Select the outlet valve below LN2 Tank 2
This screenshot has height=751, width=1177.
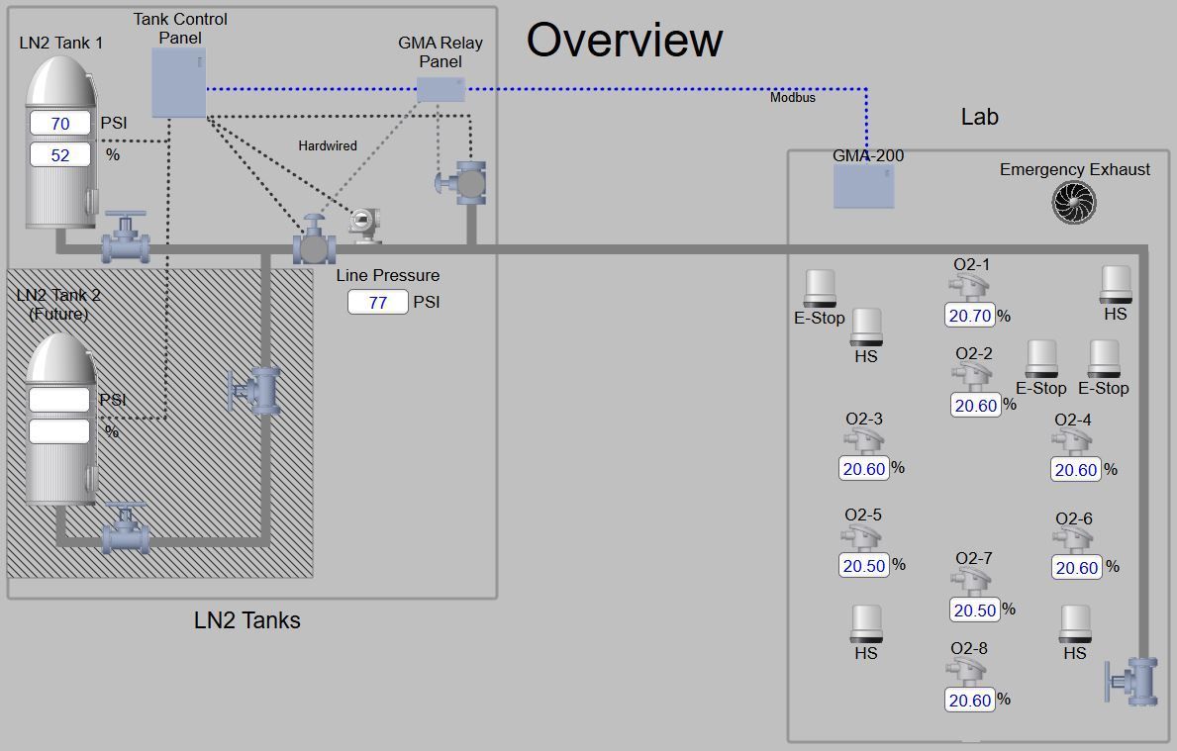[x=126, y=529]
